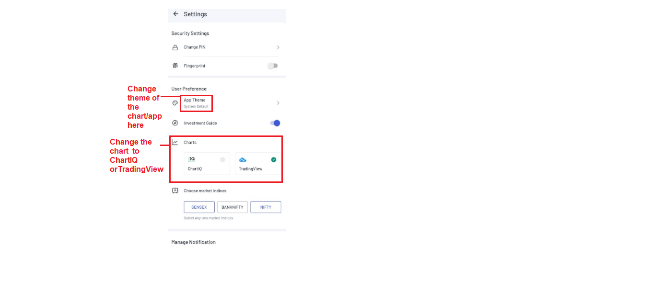
Task: Click the fingerprint icon in Security Settings
Action: (x=175, y=66)
